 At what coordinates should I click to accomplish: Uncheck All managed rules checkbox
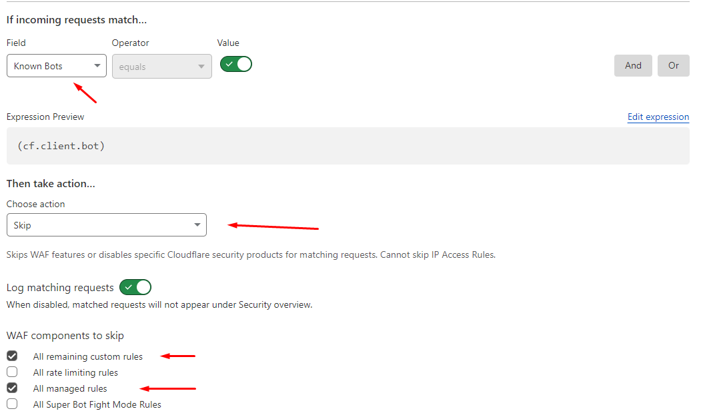coord(13,388)
